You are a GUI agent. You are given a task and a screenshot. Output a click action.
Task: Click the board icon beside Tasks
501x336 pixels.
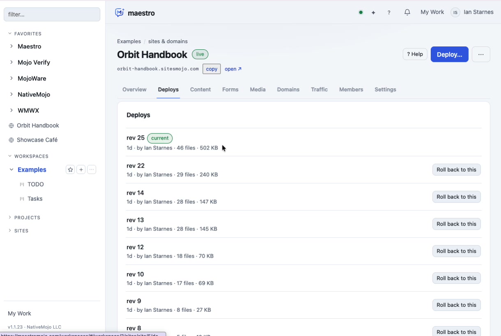tap(22, 199)
